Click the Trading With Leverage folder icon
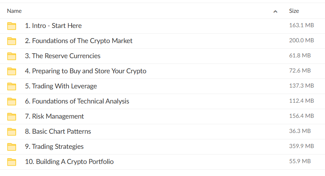Screen dimensions: 325x176 (x=12, y=86)
